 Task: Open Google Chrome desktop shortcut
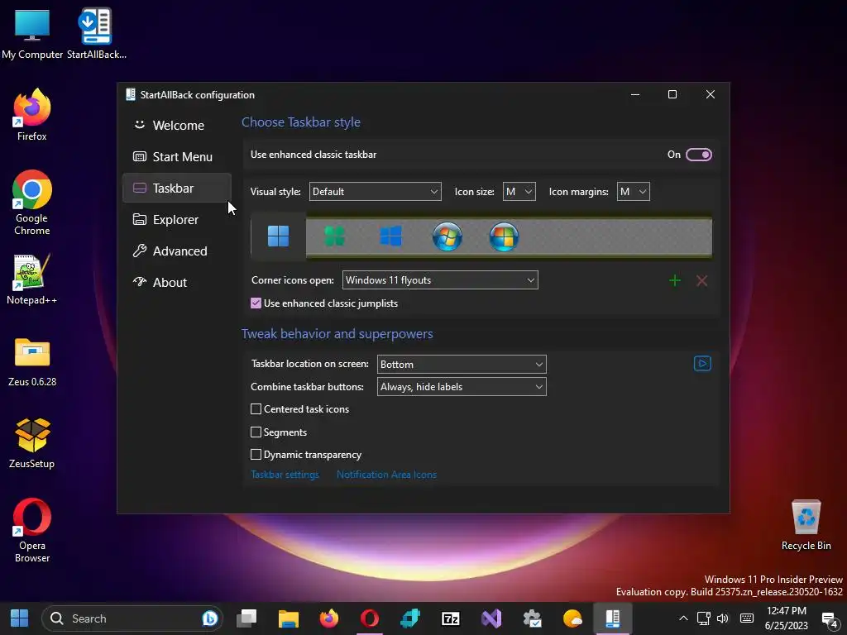tap(32, 203)
